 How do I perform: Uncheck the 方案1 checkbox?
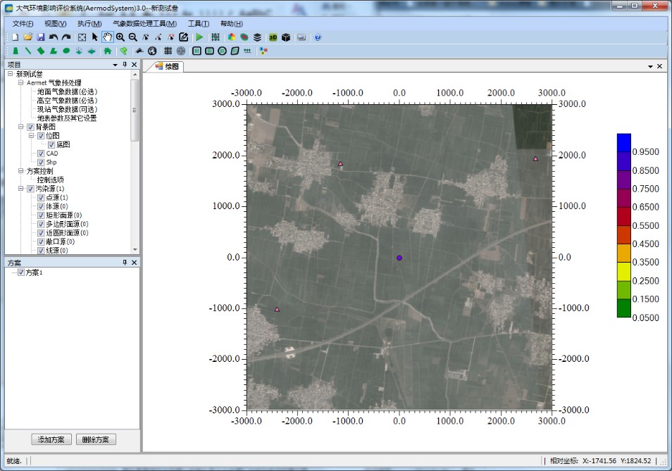click(21, 272)
